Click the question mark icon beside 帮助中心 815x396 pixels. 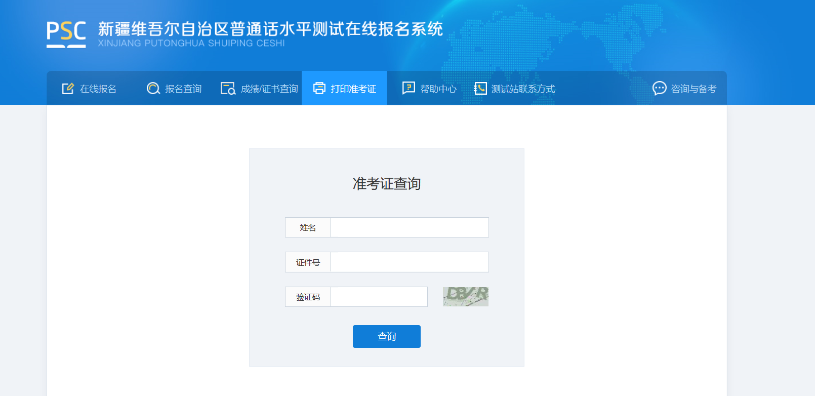click(x=409, y=88)
